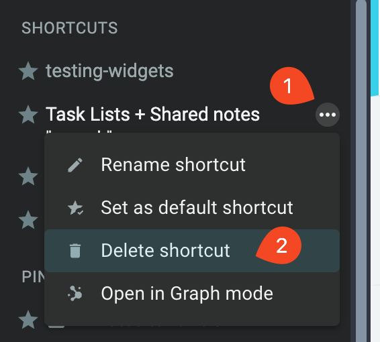Click the star beside testing-widgets
This screenshot has height=342, width=380.
(x=28, y=71)
